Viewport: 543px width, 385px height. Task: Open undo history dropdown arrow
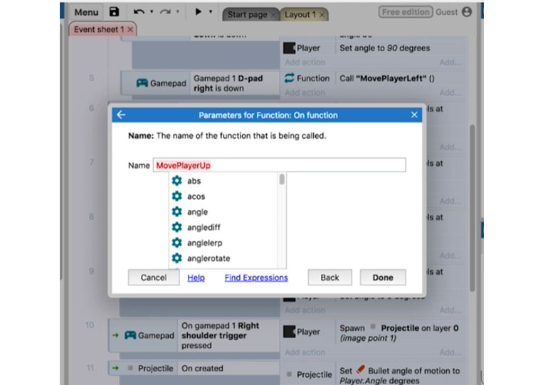[x=152, y=12]
